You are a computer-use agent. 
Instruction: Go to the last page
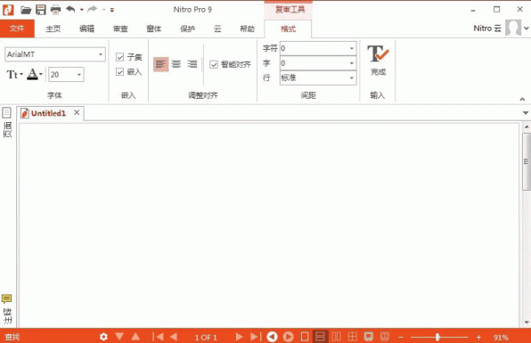click(256, 337)
